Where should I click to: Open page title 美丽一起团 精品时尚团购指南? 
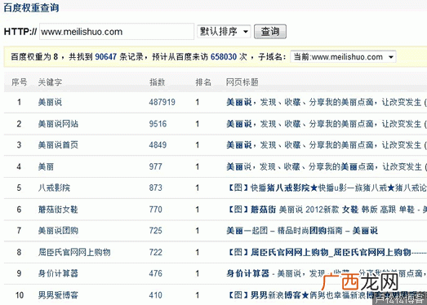click(x=302, y=231)
